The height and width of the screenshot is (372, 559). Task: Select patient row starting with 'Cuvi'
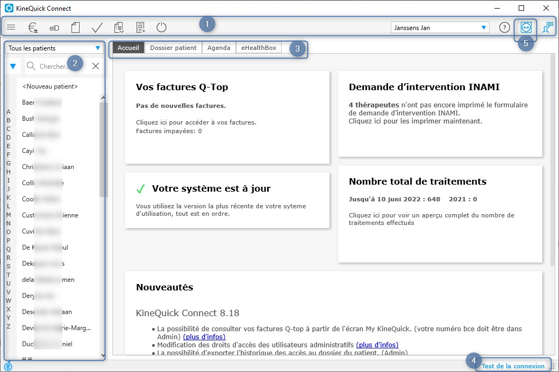58,231
